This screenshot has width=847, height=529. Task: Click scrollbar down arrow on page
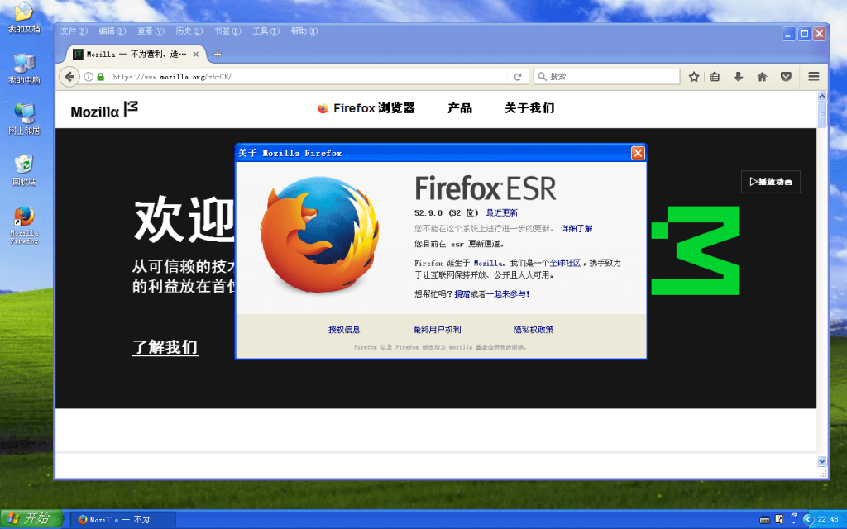[x=822, y=461]
